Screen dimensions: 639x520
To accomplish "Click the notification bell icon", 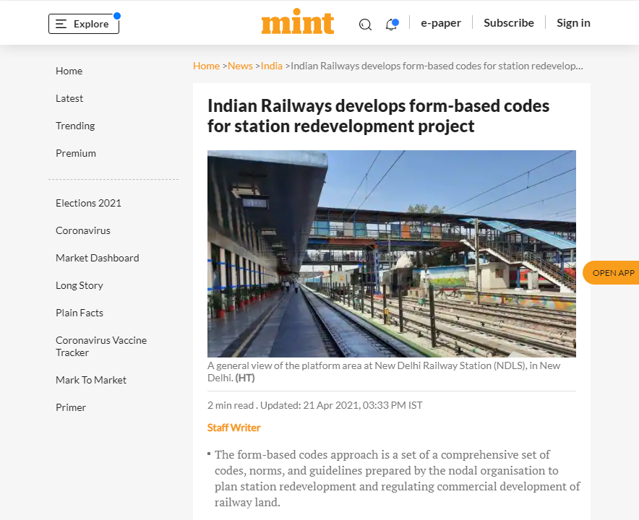I will point(392,24).
